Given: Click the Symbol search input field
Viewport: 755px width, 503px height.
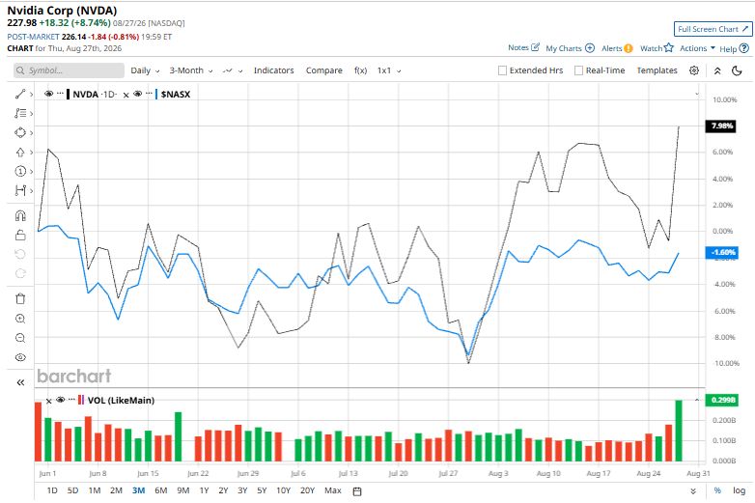Looking at the screenshot, I should point(69,70).
